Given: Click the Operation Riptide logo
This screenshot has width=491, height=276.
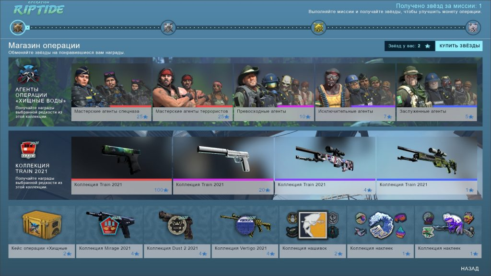Looking at the screenshot, I should click(38, 8).
